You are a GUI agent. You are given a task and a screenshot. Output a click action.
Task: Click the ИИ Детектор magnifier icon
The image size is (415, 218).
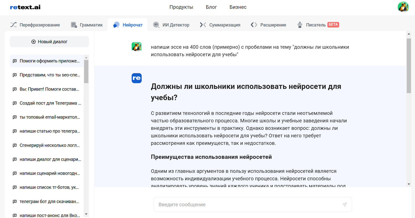pyautogui.click(x=156, y=25)
